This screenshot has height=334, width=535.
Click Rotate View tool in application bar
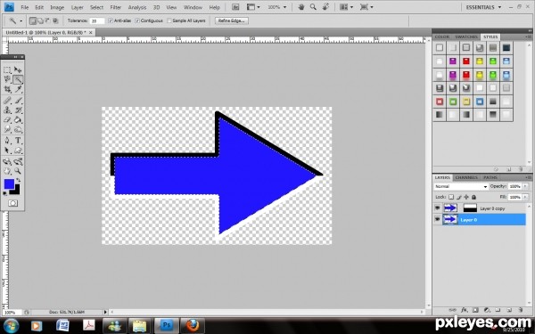click(x=325, y=7)
